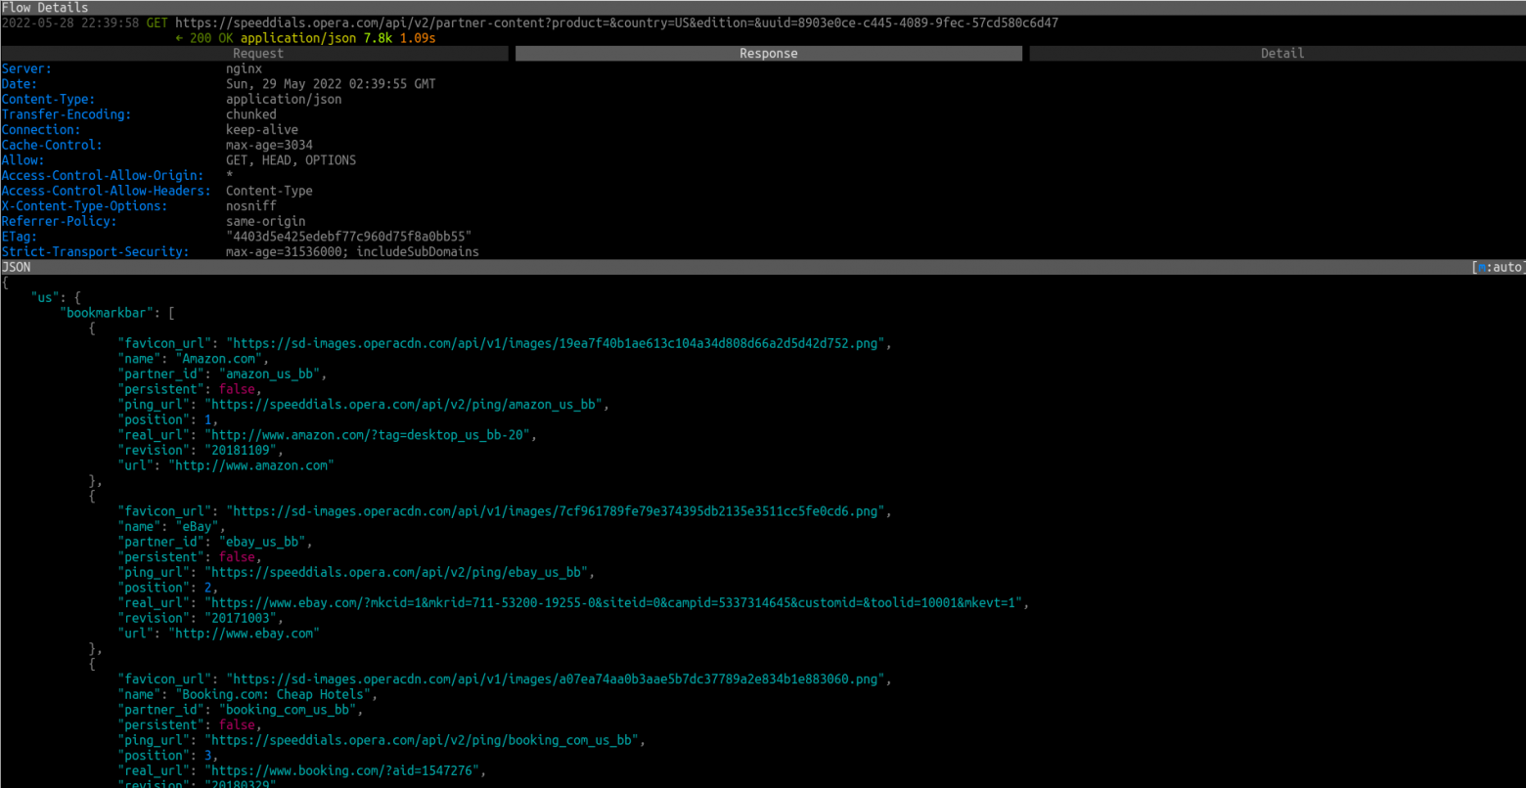Screen dimensions: 1526x788
Task: Select the ebay_us_bb ping_url link
Action: click(x=399, y=572)
